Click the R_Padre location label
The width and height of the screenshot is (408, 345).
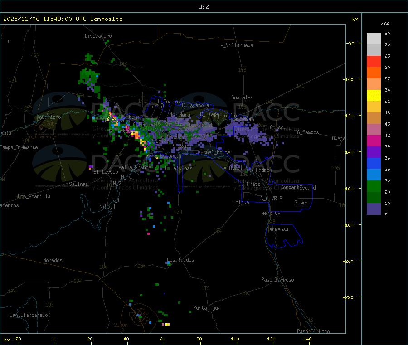click(x=260, y=170)
